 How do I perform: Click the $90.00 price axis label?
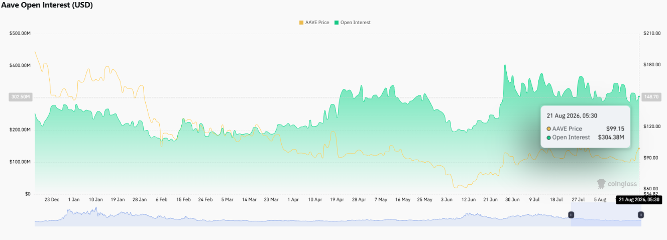pyautogui.click(x=650, y=158)
